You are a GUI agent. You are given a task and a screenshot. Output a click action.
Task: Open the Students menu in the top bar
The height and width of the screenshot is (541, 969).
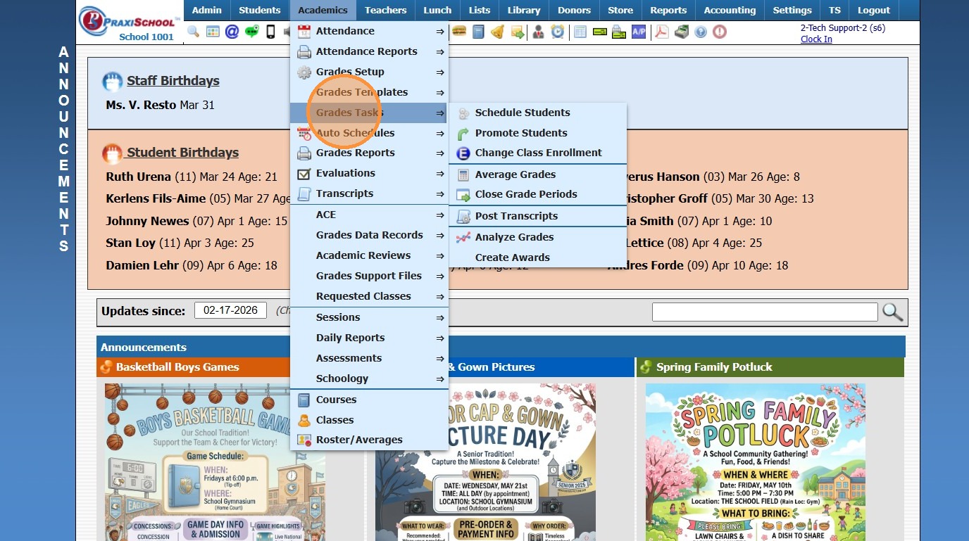coord(260,10)
